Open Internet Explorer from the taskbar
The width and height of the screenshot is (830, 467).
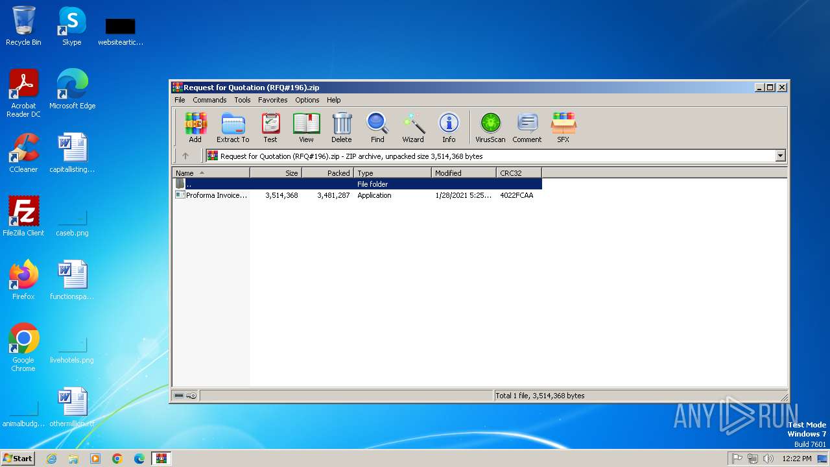pyautogui.click(x=51, y=459)
